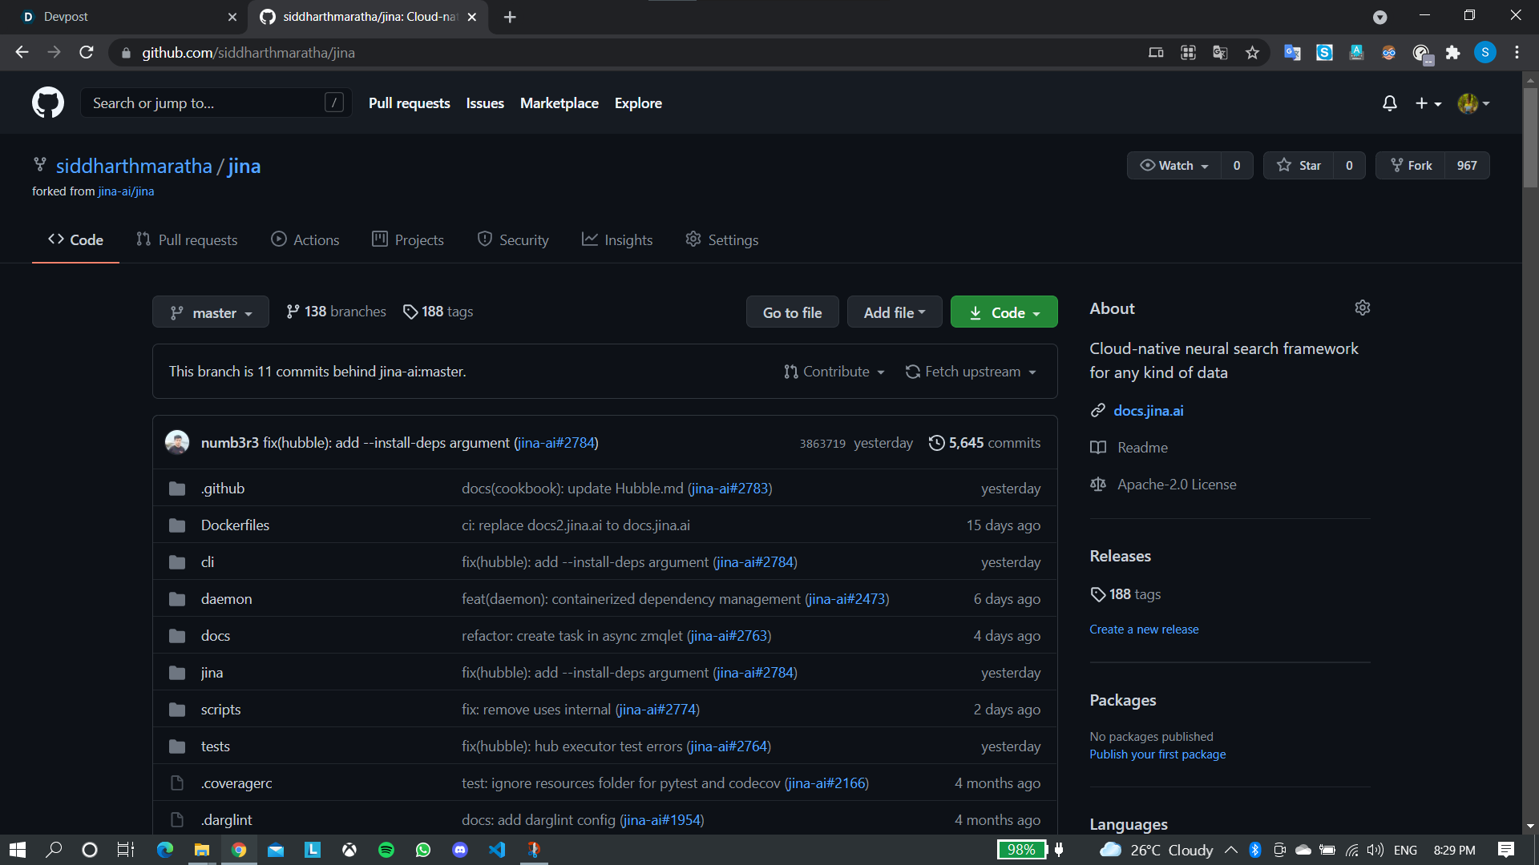The image size is (1539, 865).
Task: Toggle Watch on this repository
Action: point(1174,166)
